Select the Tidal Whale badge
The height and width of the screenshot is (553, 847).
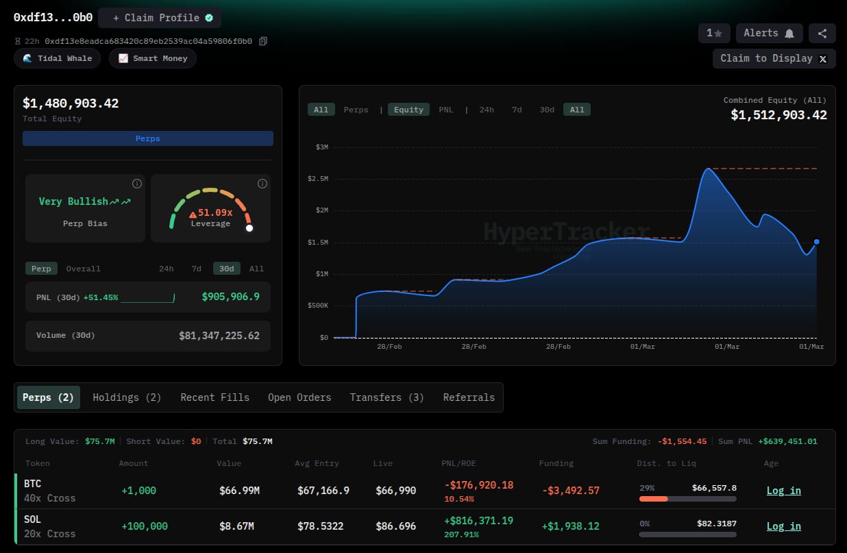pos(57,58)
